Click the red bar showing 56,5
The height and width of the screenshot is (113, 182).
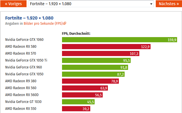(82, 95)
